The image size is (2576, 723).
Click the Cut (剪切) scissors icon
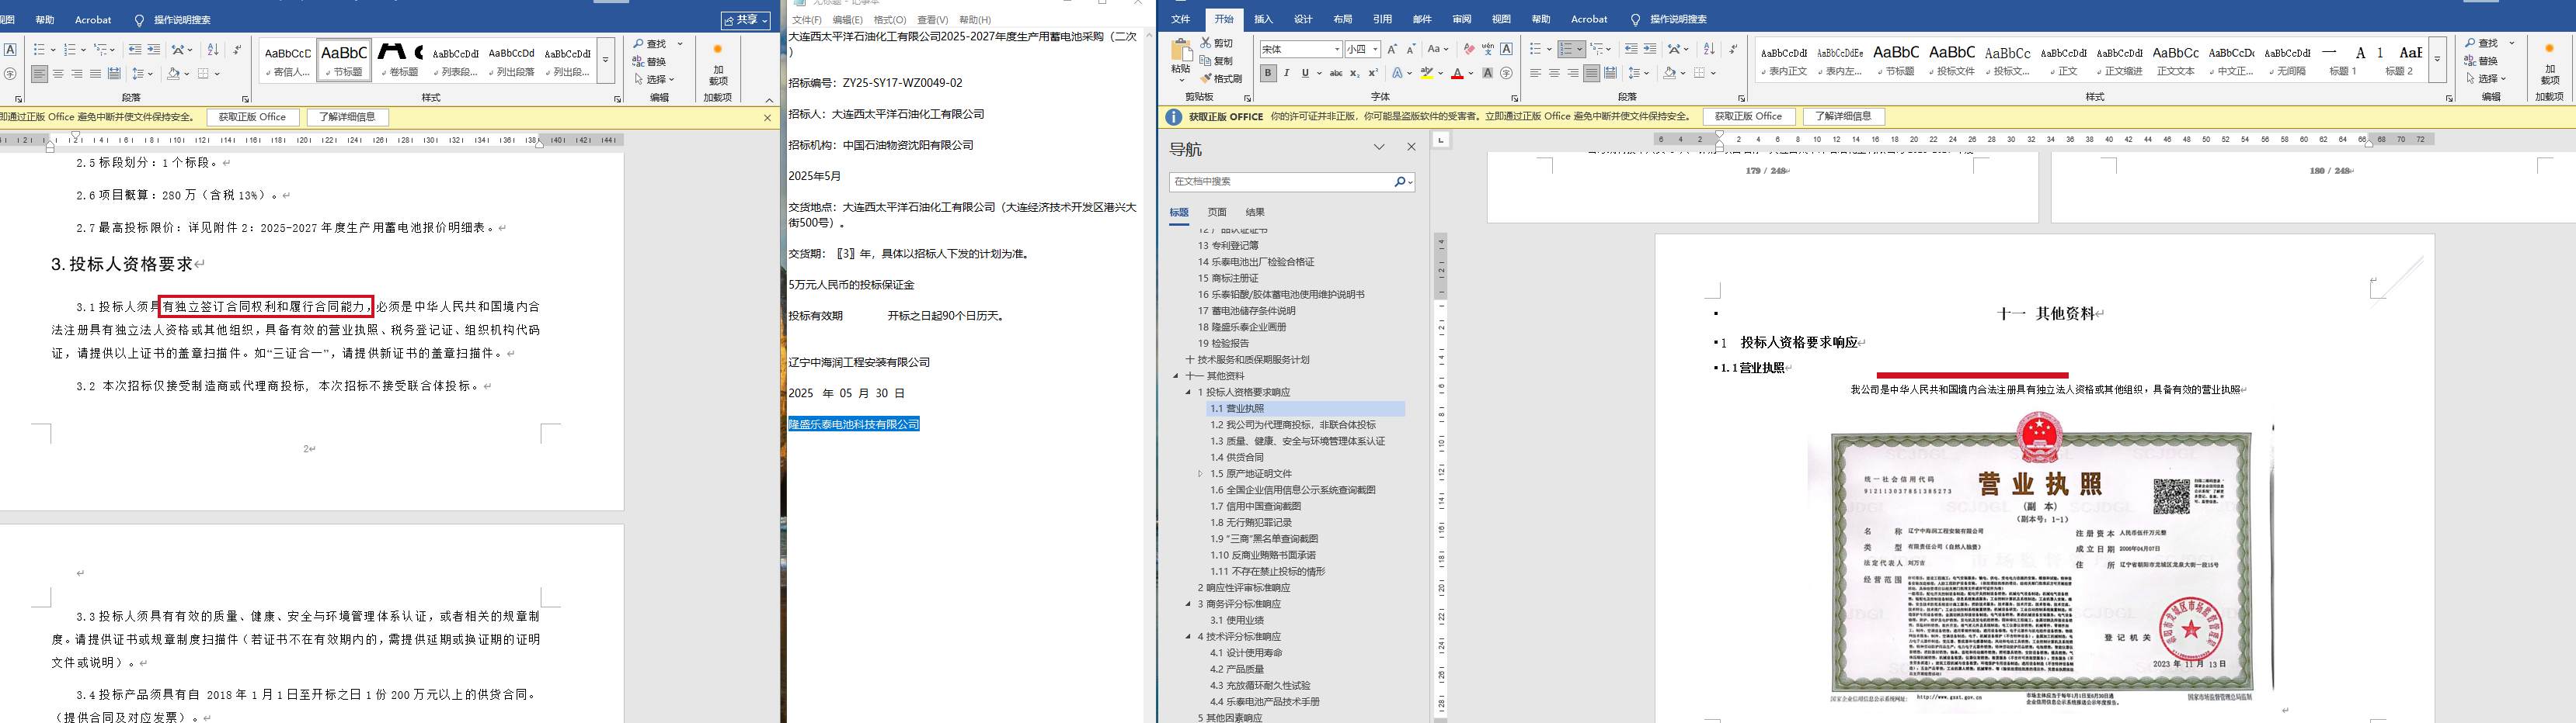coord(1206,43)
